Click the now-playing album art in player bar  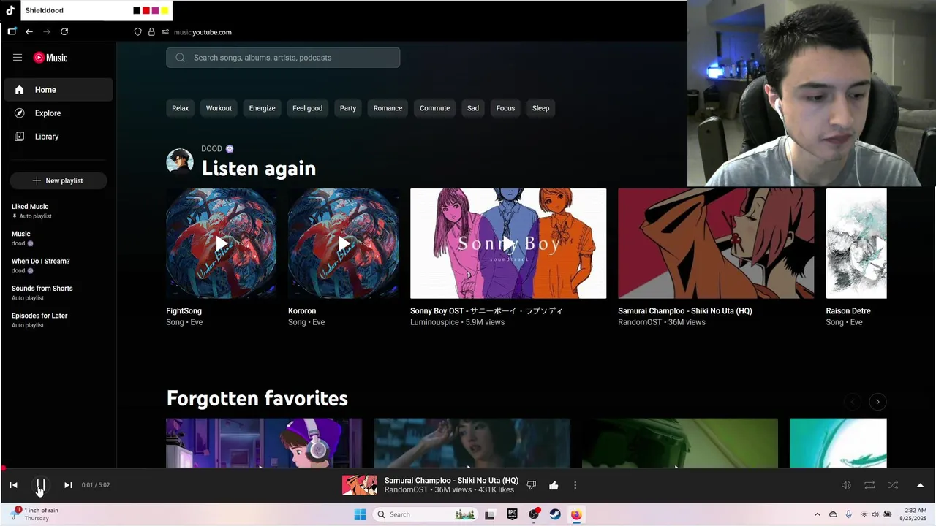[360, 485]
